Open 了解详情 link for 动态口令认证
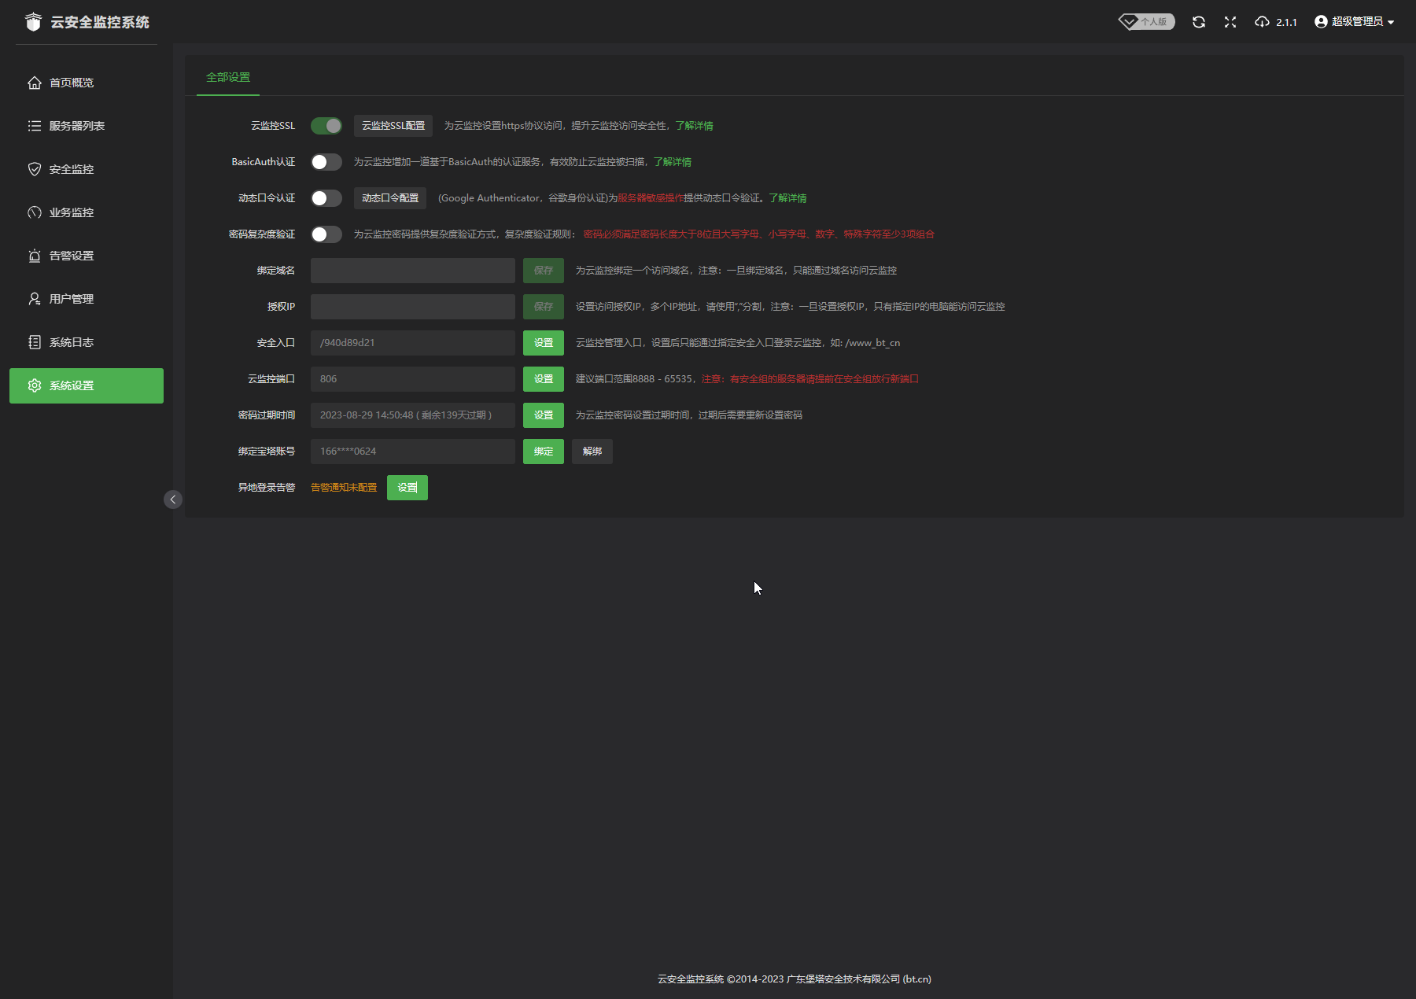Viewport: 1416px width, 999px height. pos(787,198)
